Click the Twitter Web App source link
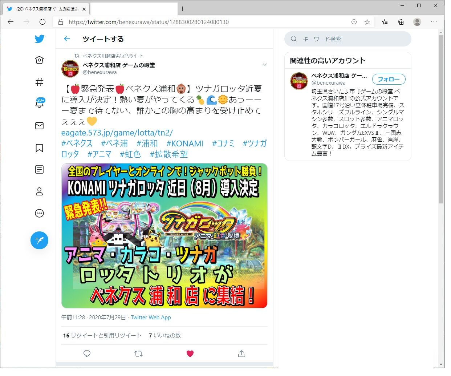The image size is (451, 376). [x=151, y=317]
